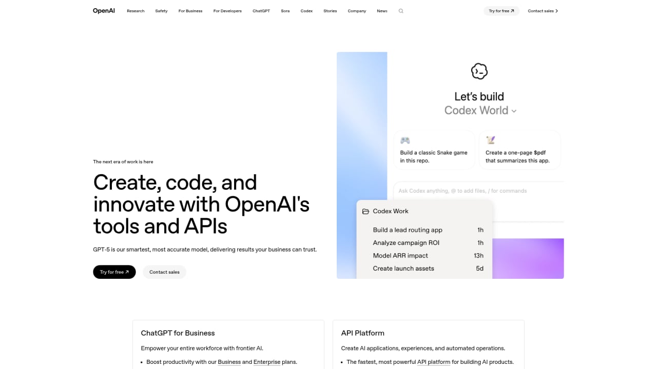Follow the Business plan link
Screen dimensions: 657x369
click(x=229, y=362)
